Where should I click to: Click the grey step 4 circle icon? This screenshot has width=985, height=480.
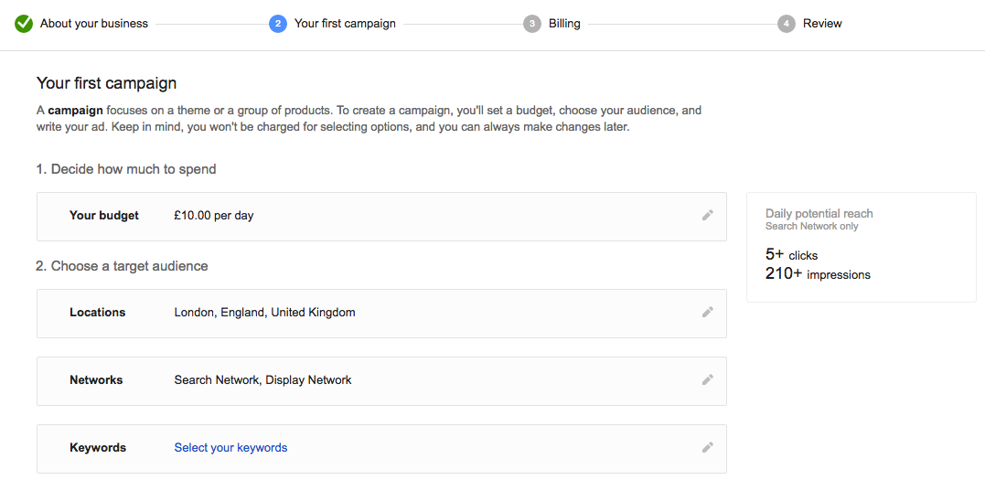tap(787, 24)
